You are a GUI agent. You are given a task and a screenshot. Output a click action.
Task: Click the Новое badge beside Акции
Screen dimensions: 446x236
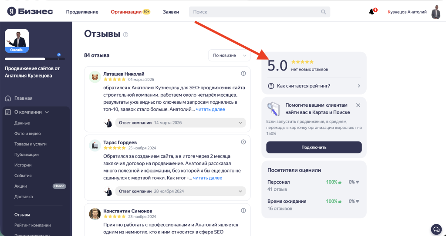click(59, 186)
